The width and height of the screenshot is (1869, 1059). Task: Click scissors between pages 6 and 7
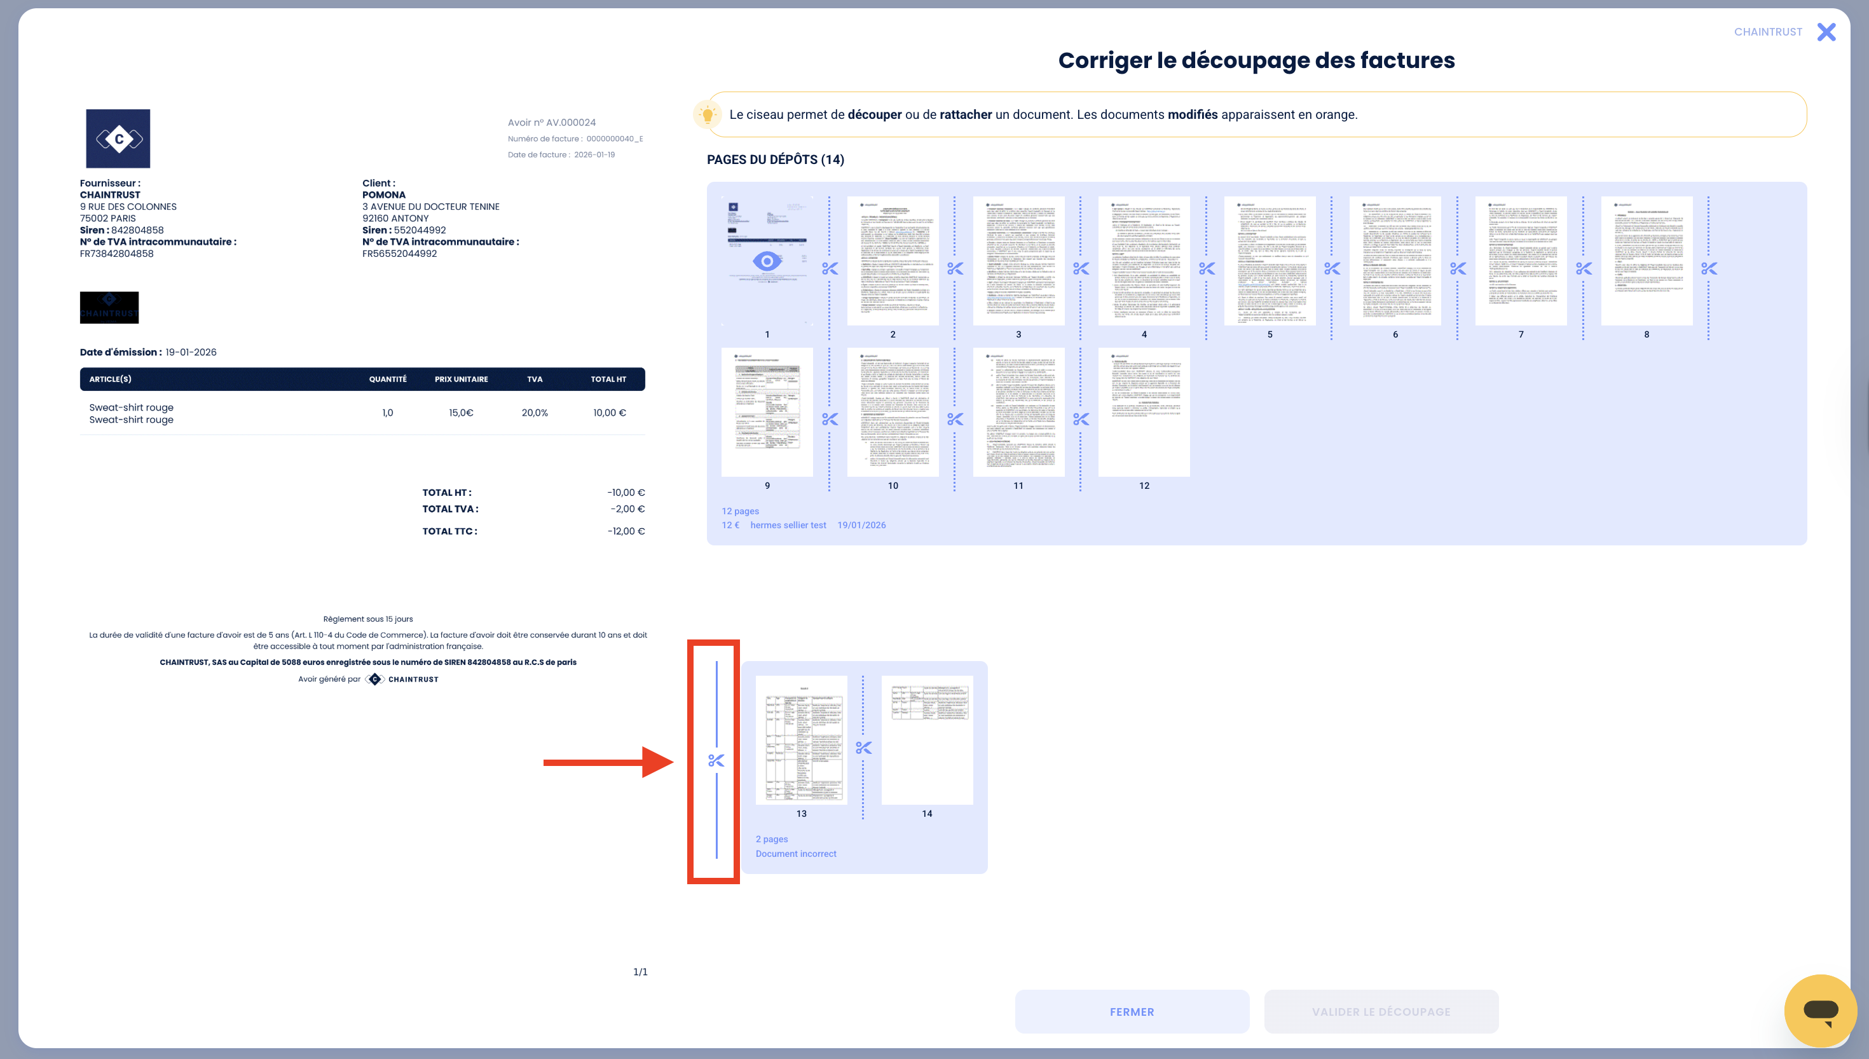coord(1458,268)
